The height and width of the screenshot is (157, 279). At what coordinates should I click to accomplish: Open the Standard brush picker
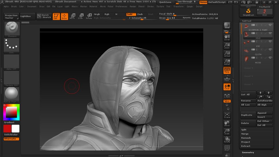click(x=12, y=29)
